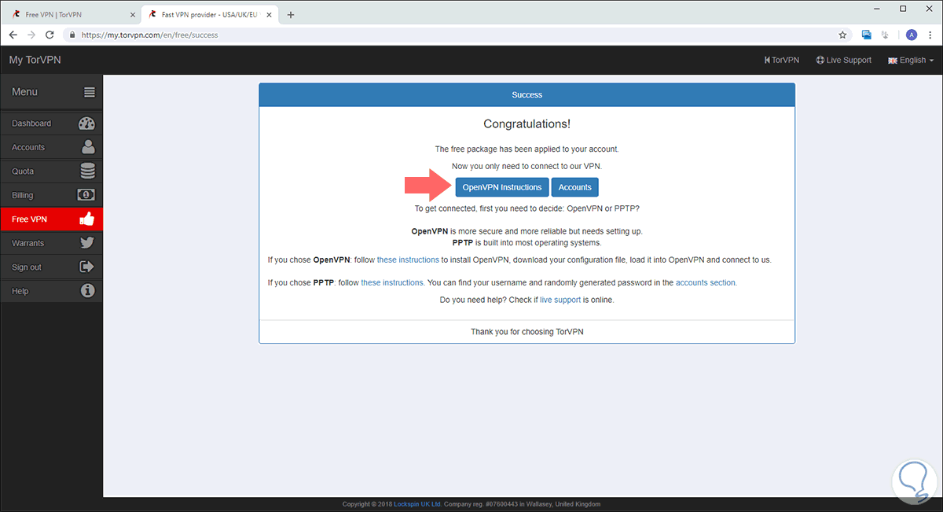The image size is (943, 512).
Task: Select the 'Fast VPN provider' tab
Action: click(209, 15)
